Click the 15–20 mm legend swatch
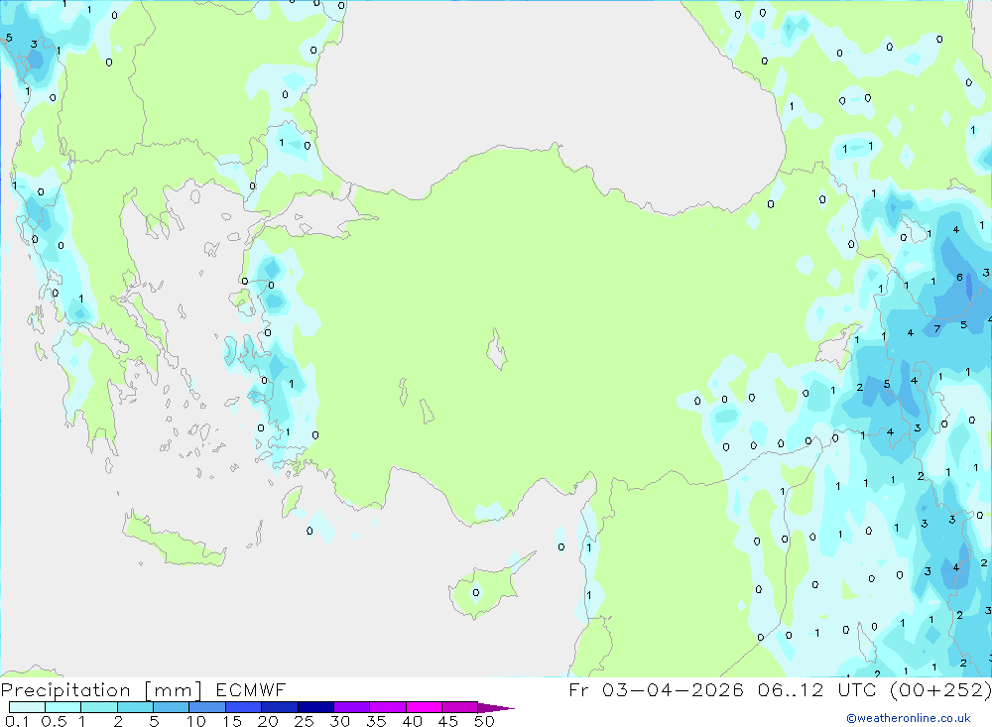Image resolution: width=992 pixels, height=727 pixels. click(243, 707)
